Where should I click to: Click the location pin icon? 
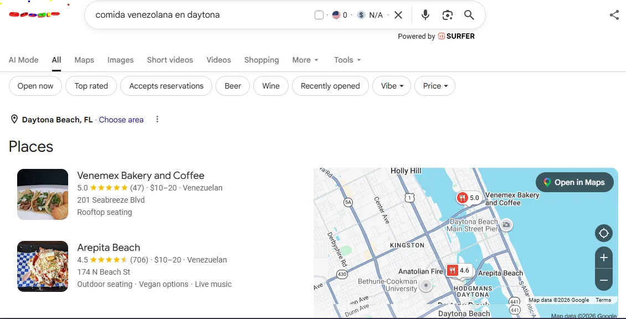14,120
